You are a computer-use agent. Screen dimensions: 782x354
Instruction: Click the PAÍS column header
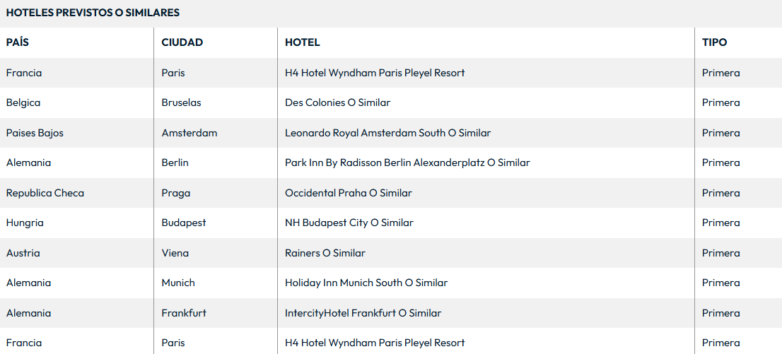(18, 42)
